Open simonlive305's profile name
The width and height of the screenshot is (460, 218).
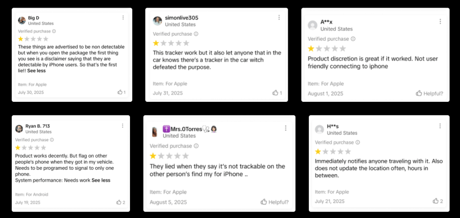tap(181, 18)
